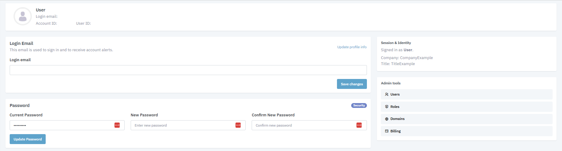This screenshot has width=562, height=151.
Task: Click the Roles shield icon
Action: (x=387, y=107)
